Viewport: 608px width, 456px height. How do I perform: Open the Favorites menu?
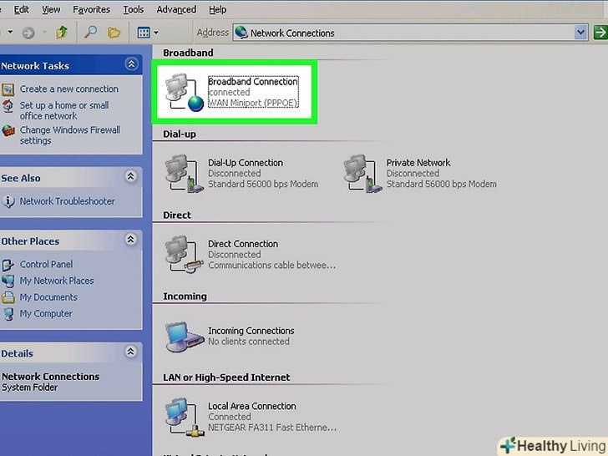92,9
